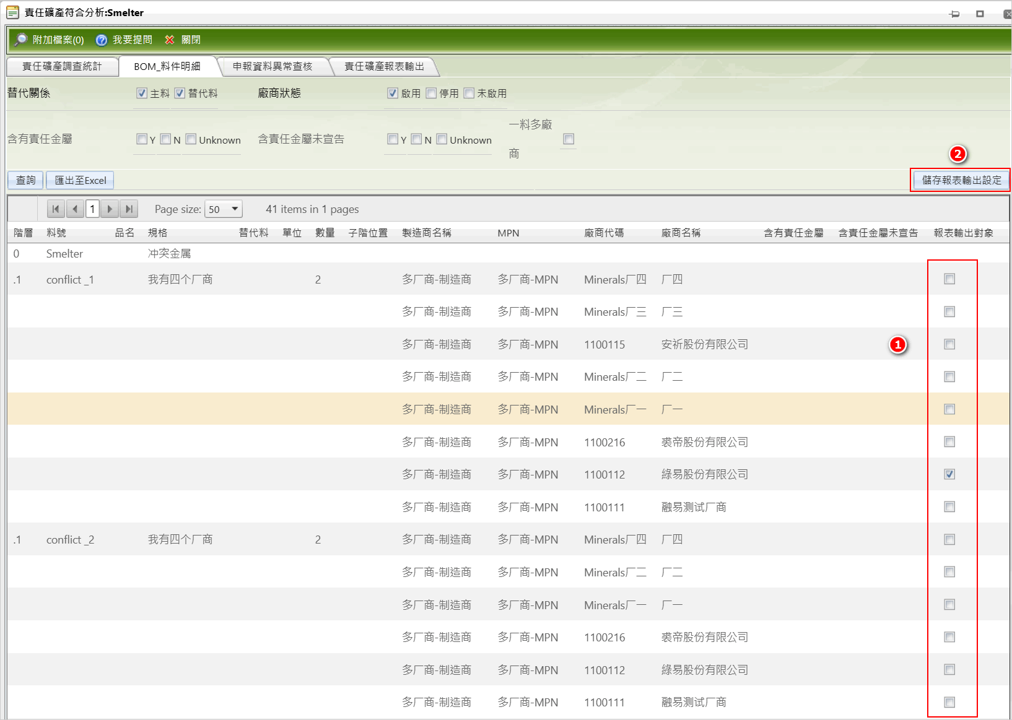This screenshot has height=720, width=1012.
Task: Click the 階層 column header
Action: 23,233
